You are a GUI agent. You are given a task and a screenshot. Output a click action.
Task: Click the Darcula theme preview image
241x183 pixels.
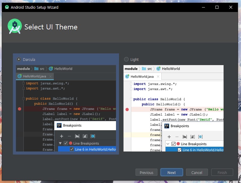(x=66, y=108)
